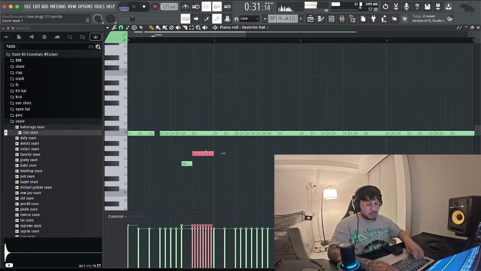This screenshot has width=481, height=271.
Task: Pause playback with the pause button
Action: (134, 6)
